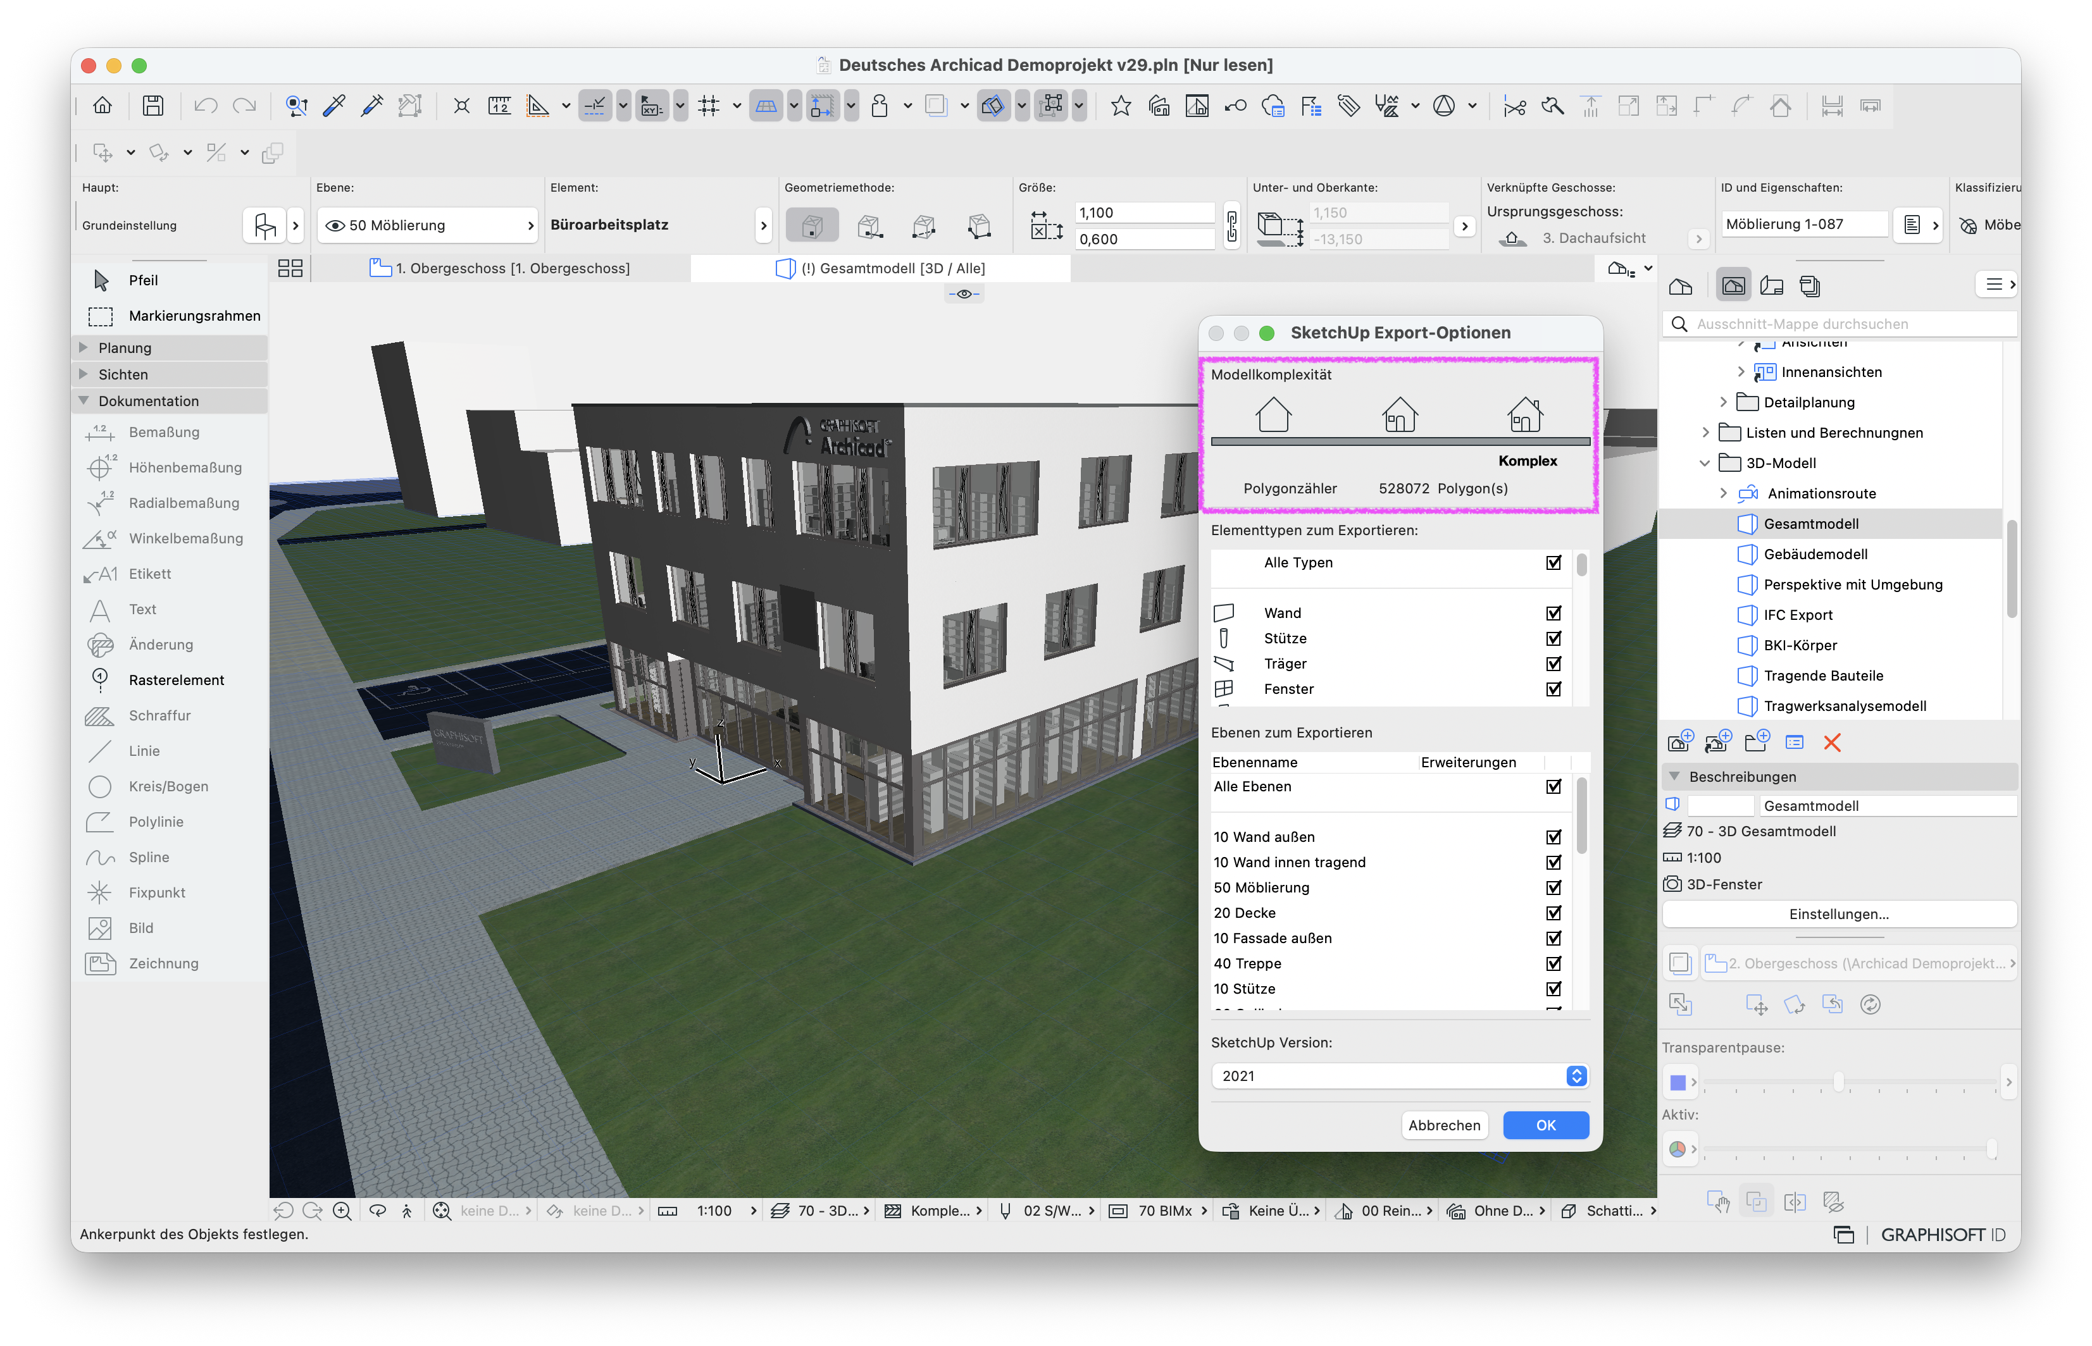
Task: Switch to the Gesamtmodell 3D tab
Action: tap(880, 268)
